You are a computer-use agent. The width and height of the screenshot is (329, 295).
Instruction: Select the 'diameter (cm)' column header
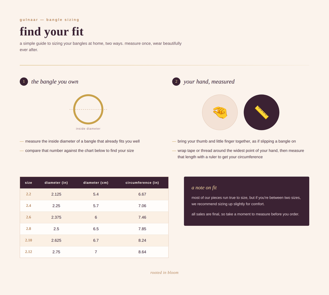coord(96,183)
